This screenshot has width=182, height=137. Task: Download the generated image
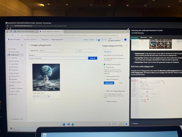42,96
